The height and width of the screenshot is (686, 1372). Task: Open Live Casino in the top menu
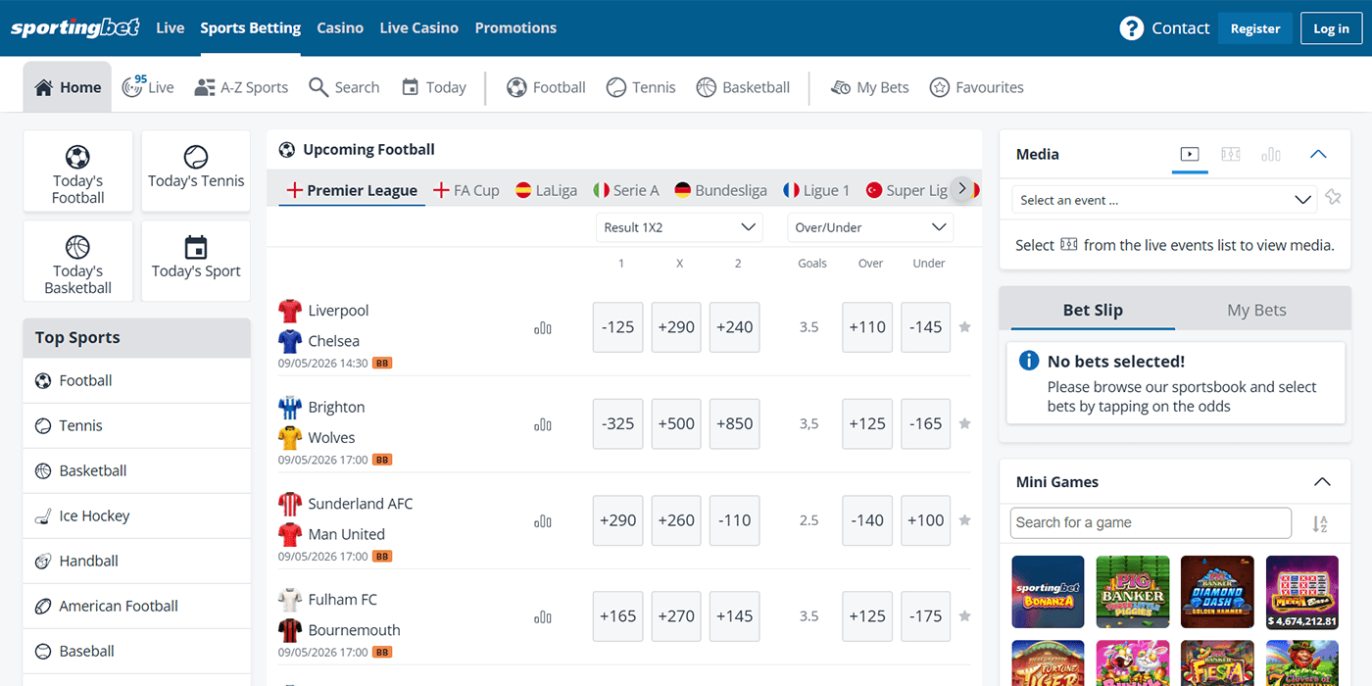[419, 27]
